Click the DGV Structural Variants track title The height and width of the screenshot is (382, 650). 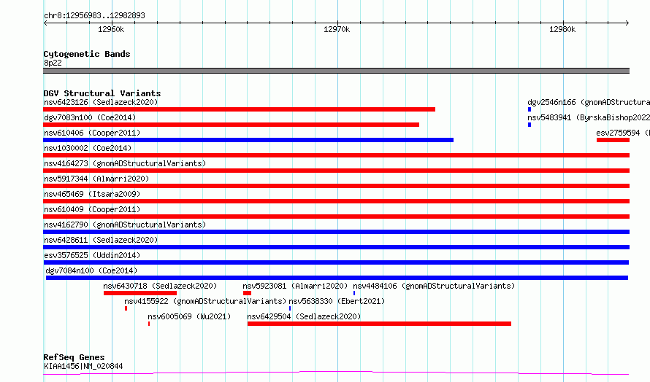(102, 93)
